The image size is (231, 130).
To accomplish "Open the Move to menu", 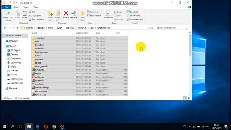I will tap(50, 16).
